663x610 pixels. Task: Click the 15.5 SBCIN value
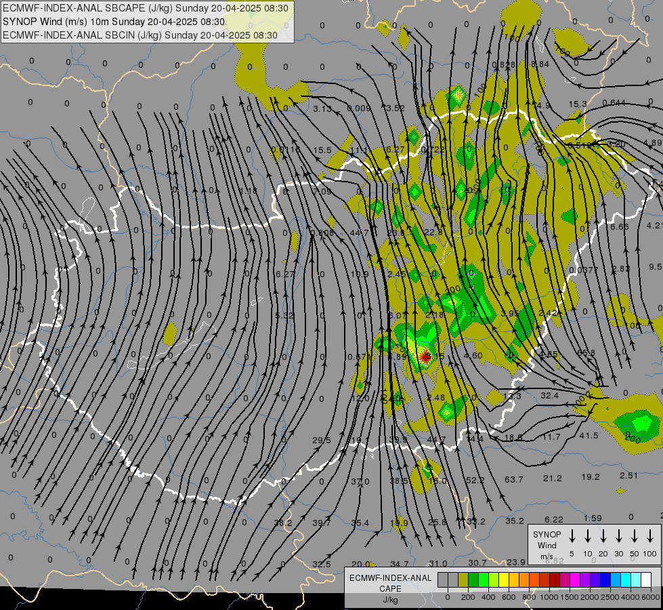322,150
